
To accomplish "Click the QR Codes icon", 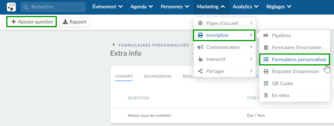I will [x=266, y=83].
